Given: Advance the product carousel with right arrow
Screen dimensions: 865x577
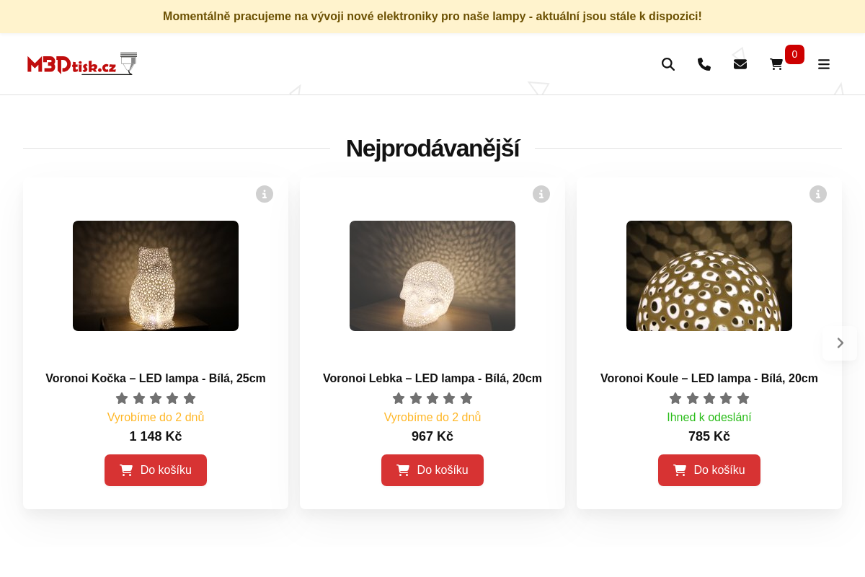Looking at the screenshot, I should (839, 343).
